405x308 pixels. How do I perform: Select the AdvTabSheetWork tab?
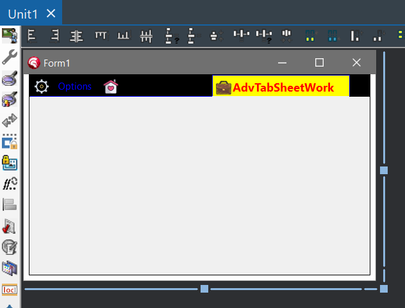click(x=283, y=88)
